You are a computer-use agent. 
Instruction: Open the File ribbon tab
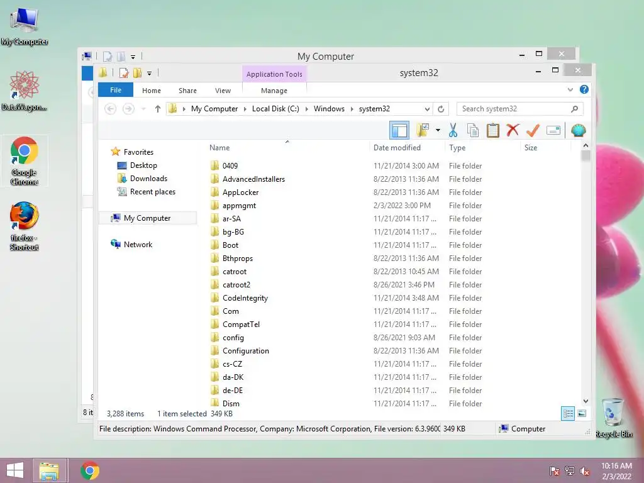click(116, 90)
